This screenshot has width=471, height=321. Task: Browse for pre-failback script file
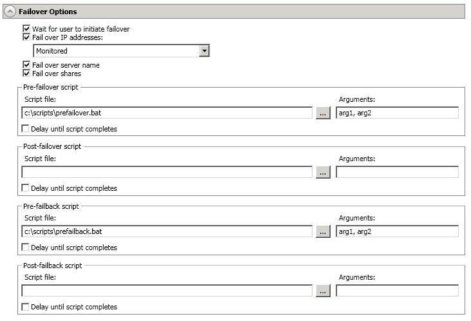pyautogui.click(x=323, y=231)
